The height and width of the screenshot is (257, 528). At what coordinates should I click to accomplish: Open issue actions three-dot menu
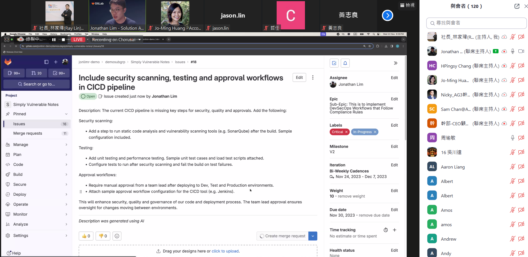click(313, 77)
